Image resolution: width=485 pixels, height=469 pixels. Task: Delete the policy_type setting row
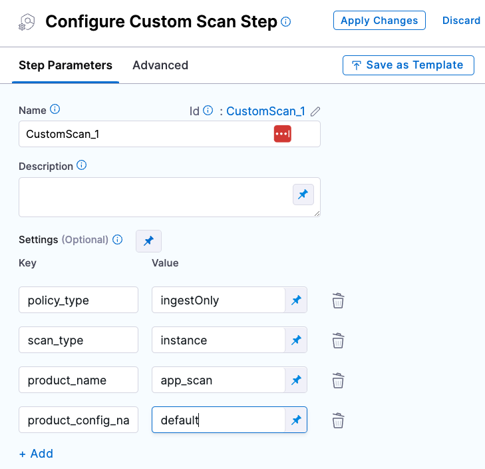click(338, 301)
